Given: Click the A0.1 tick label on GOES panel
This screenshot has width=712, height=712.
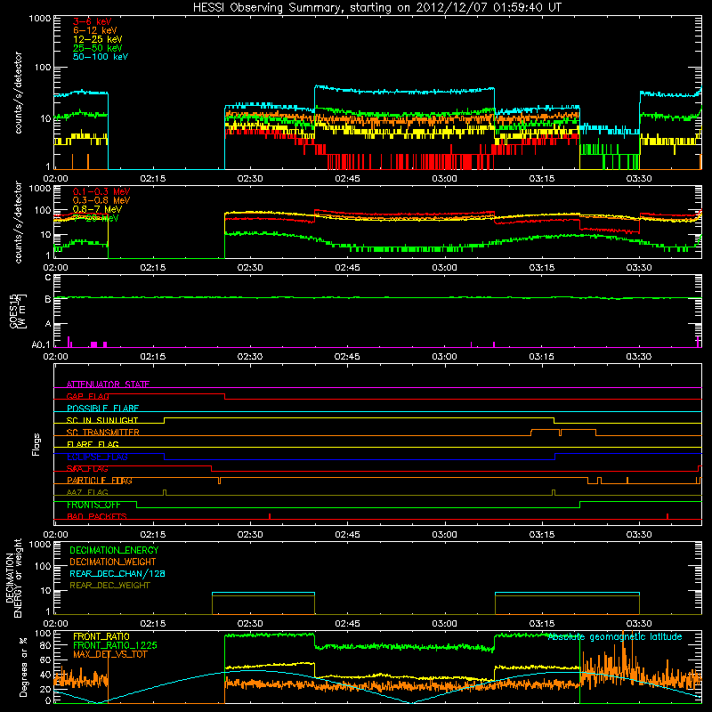Looking at the screenshot, I should click(x=41, y=345).
